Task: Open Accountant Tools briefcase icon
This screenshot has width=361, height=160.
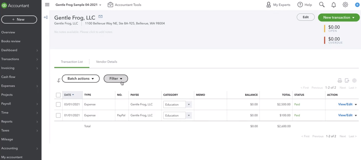Action: click(x=110, y=5)
